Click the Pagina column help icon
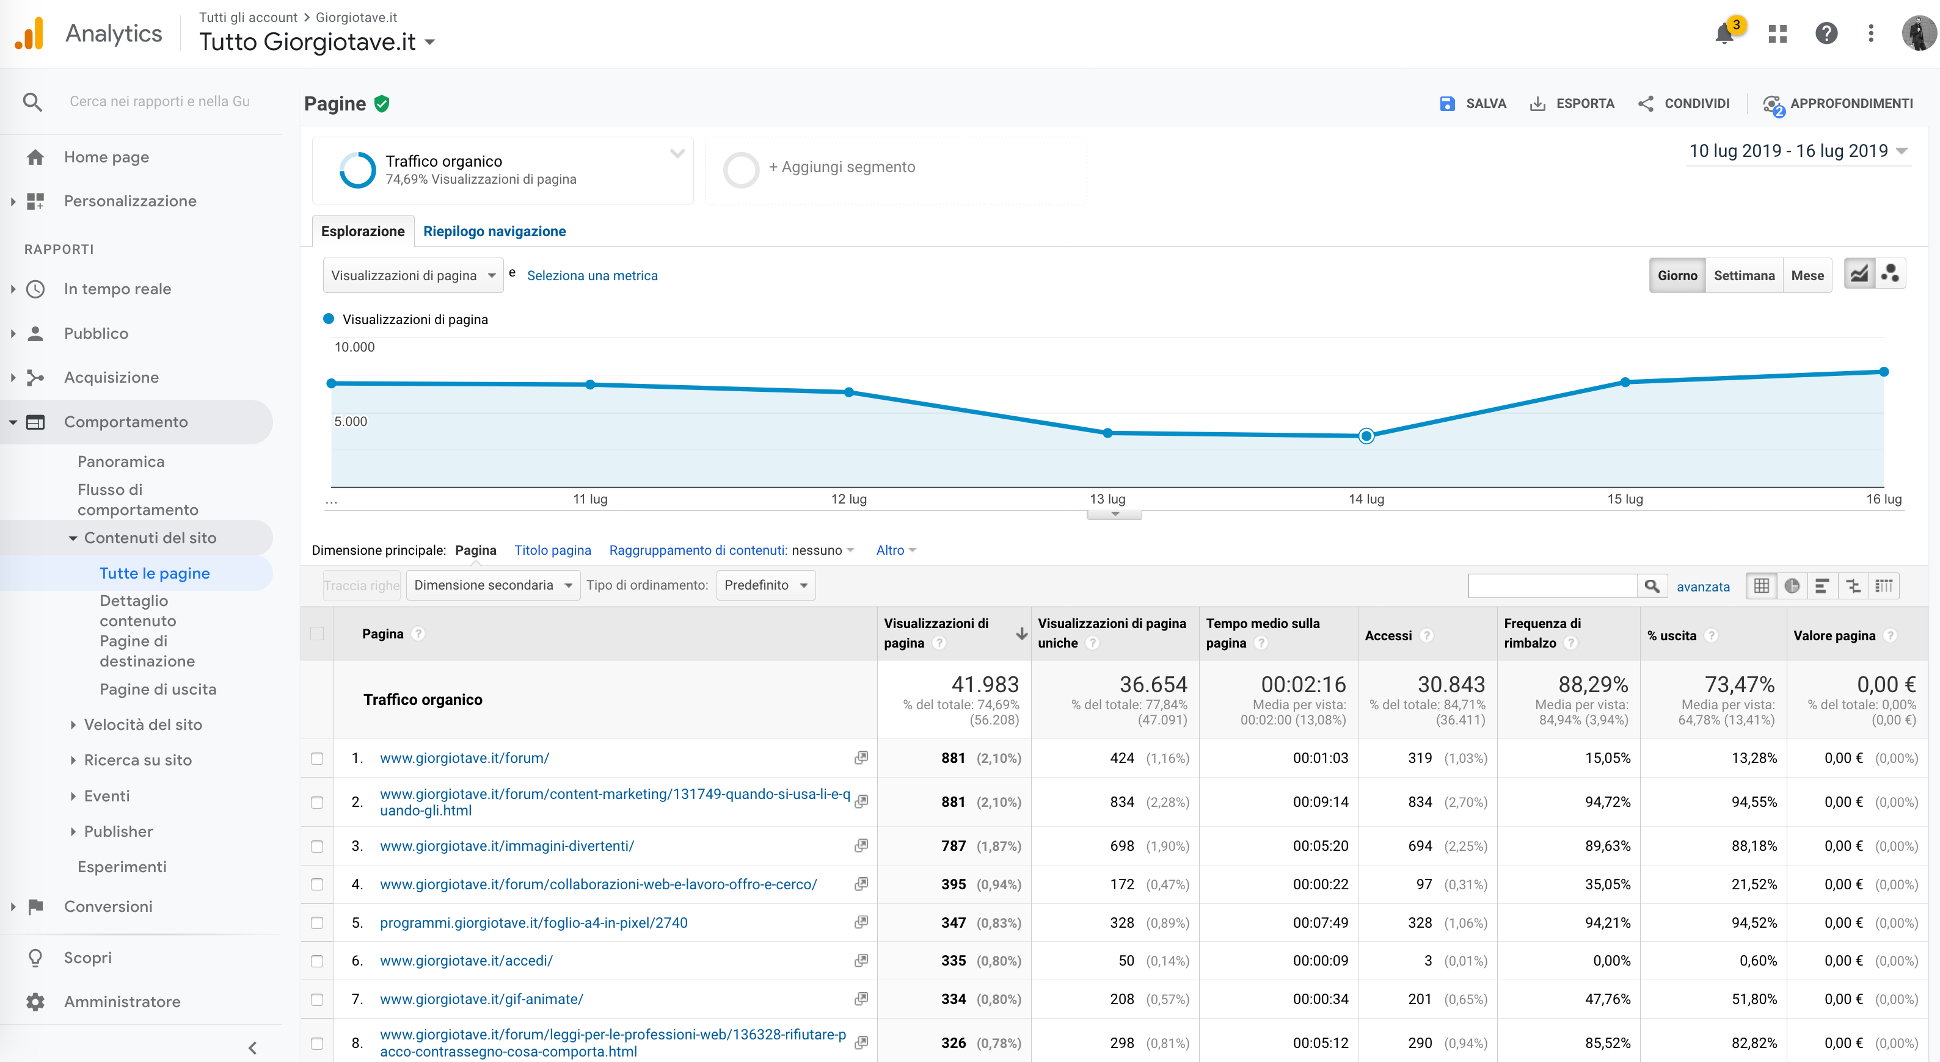Screen dimensions: 1940x1062 point(419,634)
